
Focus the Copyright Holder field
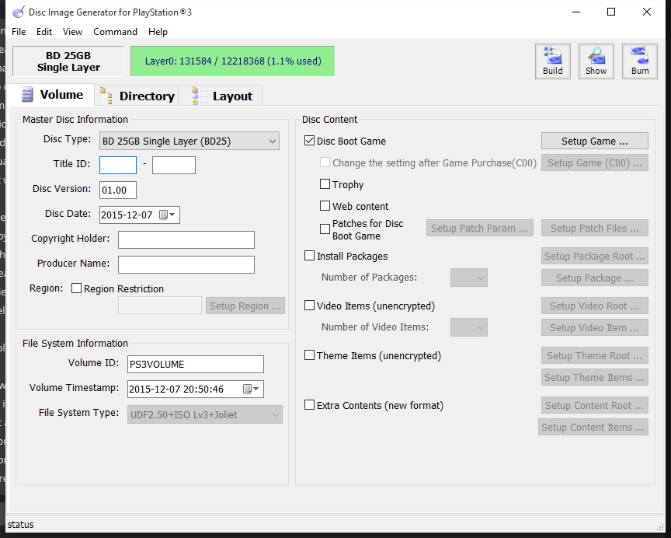point(186,239)
